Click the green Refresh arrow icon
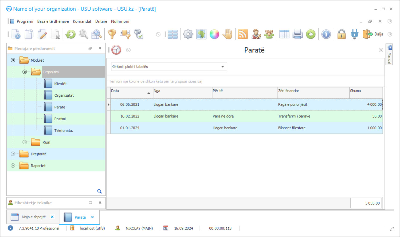Viewport: 400px width, 237px height. coord(71,34)
